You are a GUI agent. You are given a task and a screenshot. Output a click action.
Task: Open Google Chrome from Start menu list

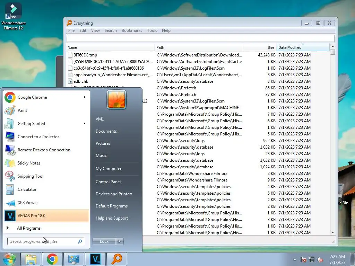[46, 97]
